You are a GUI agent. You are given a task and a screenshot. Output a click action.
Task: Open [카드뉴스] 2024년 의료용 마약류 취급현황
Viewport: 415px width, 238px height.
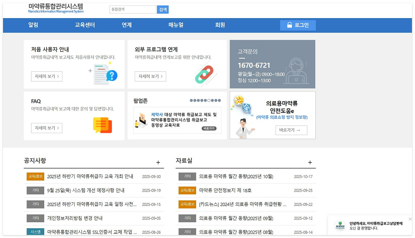tap(243, 204)
